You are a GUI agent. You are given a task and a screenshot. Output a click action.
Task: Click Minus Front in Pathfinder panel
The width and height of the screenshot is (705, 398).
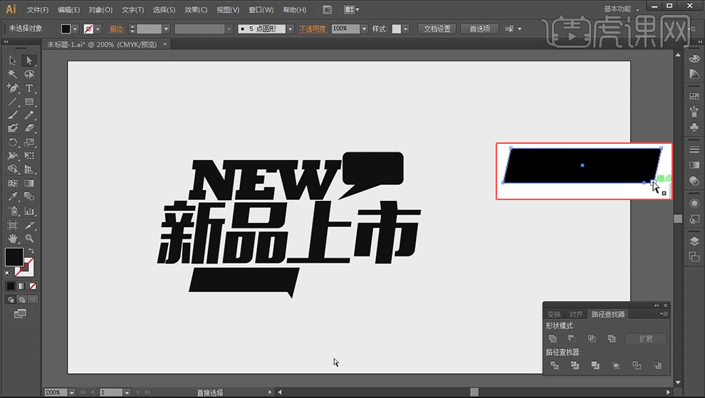[571, 339]
